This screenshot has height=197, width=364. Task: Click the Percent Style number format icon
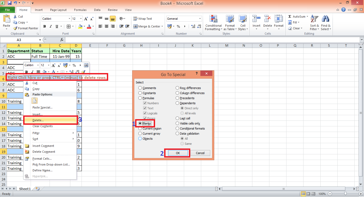(178, 26)
